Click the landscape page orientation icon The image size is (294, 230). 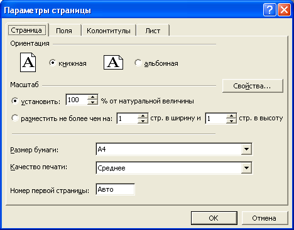coord(113,62)
